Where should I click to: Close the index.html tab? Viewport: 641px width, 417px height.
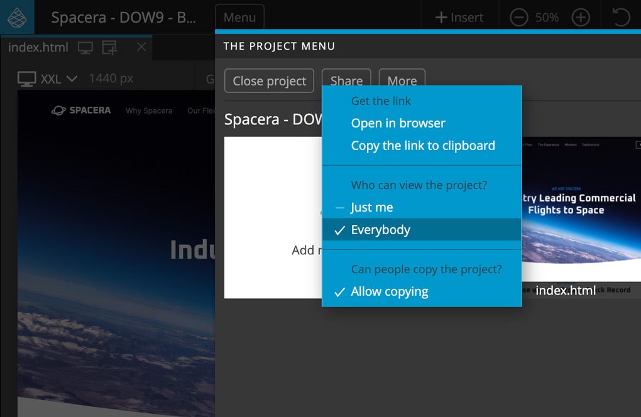click(141, 47)
